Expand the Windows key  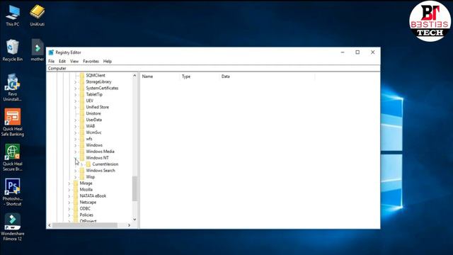coord(76,145)
